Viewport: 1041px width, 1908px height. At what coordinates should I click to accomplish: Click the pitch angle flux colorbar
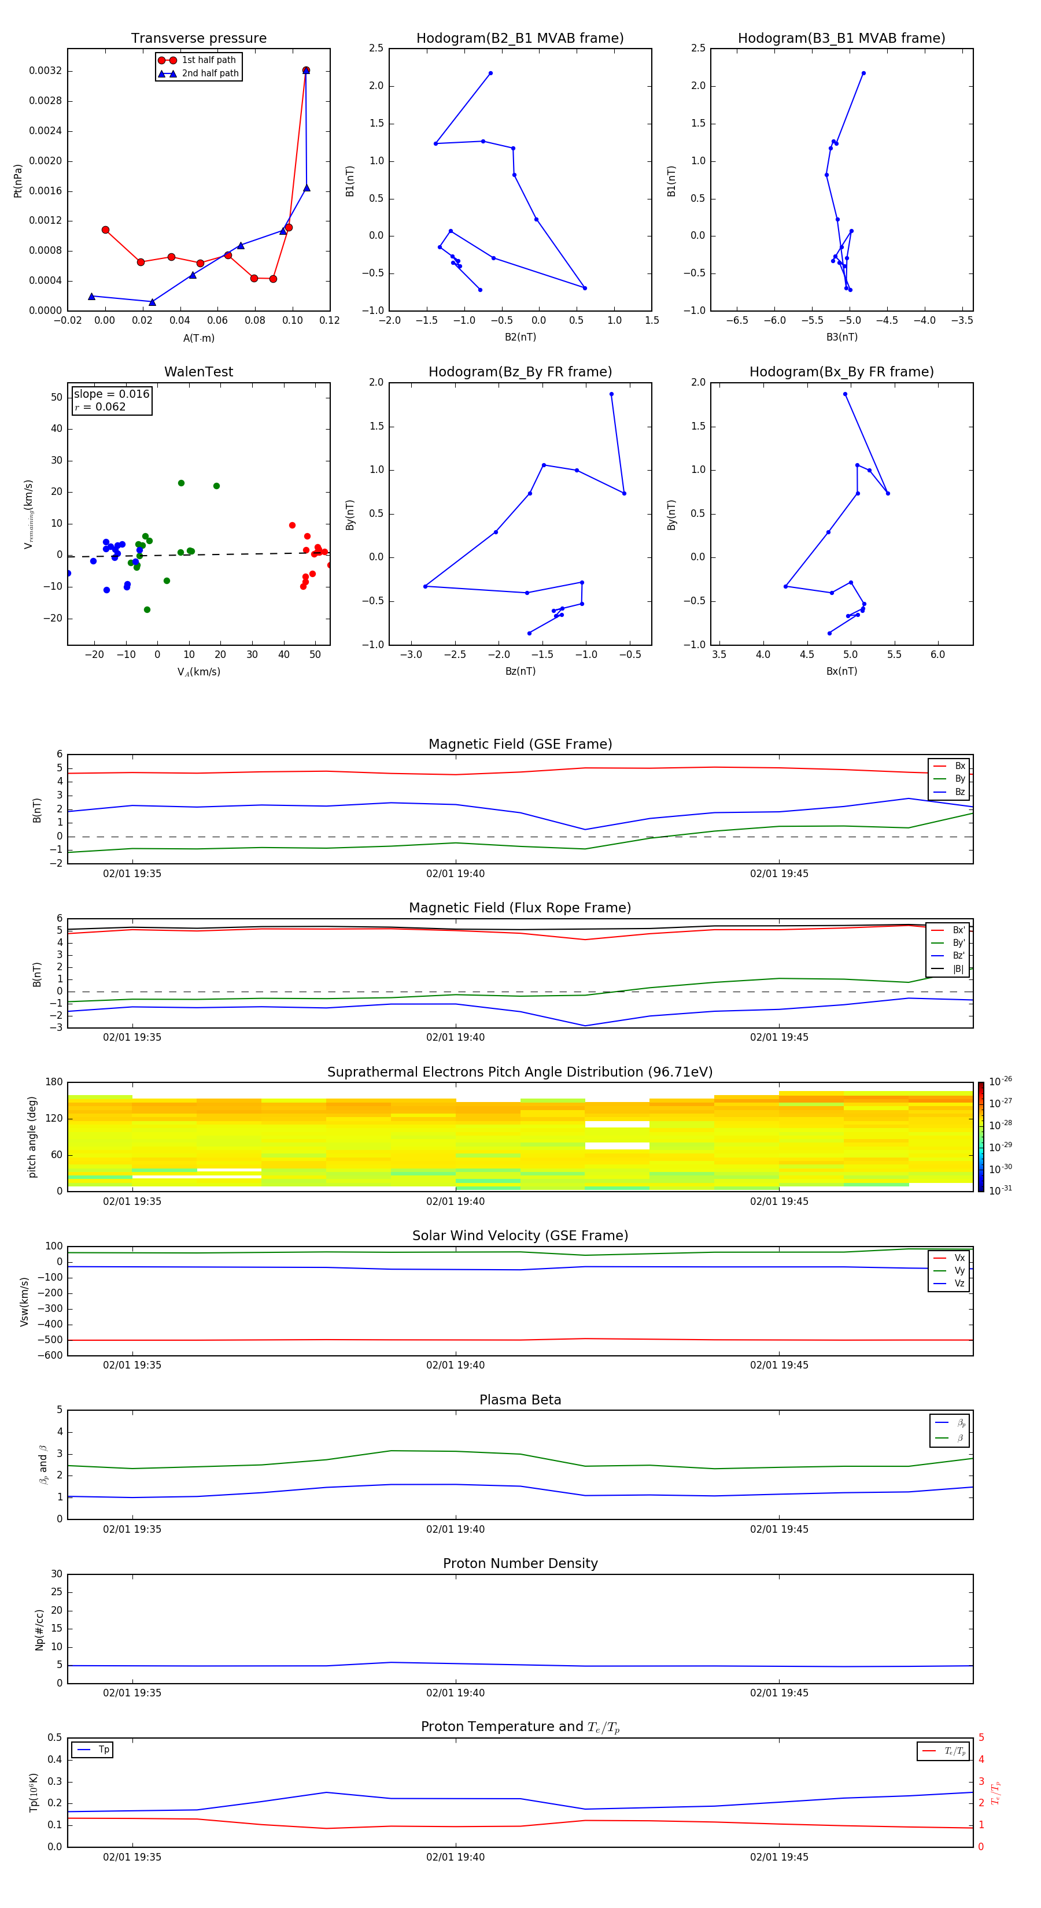pyautogui.click(x=981, y=1136)
